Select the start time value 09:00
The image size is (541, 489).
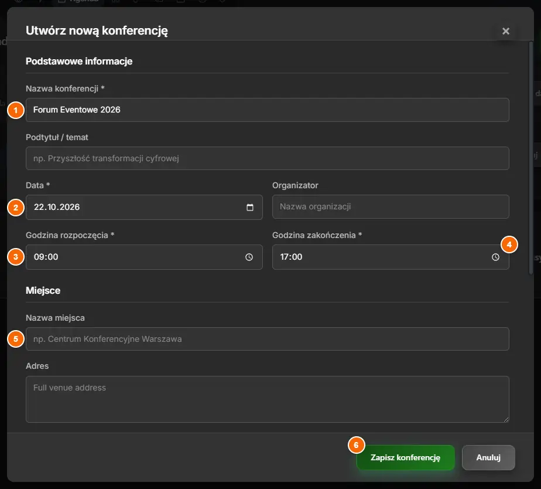point(46,257)
